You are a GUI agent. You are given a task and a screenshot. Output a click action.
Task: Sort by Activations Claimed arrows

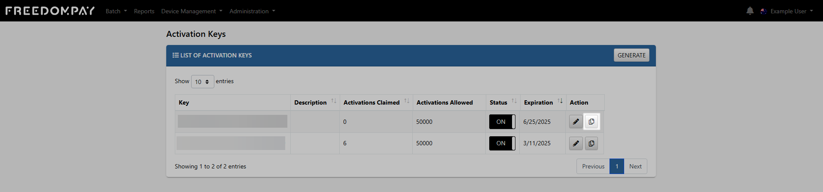tap(407, 101)
